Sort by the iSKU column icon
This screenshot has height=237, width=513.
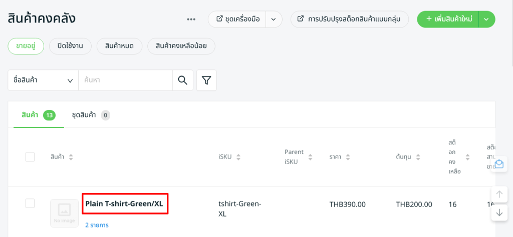click(238, 157)
